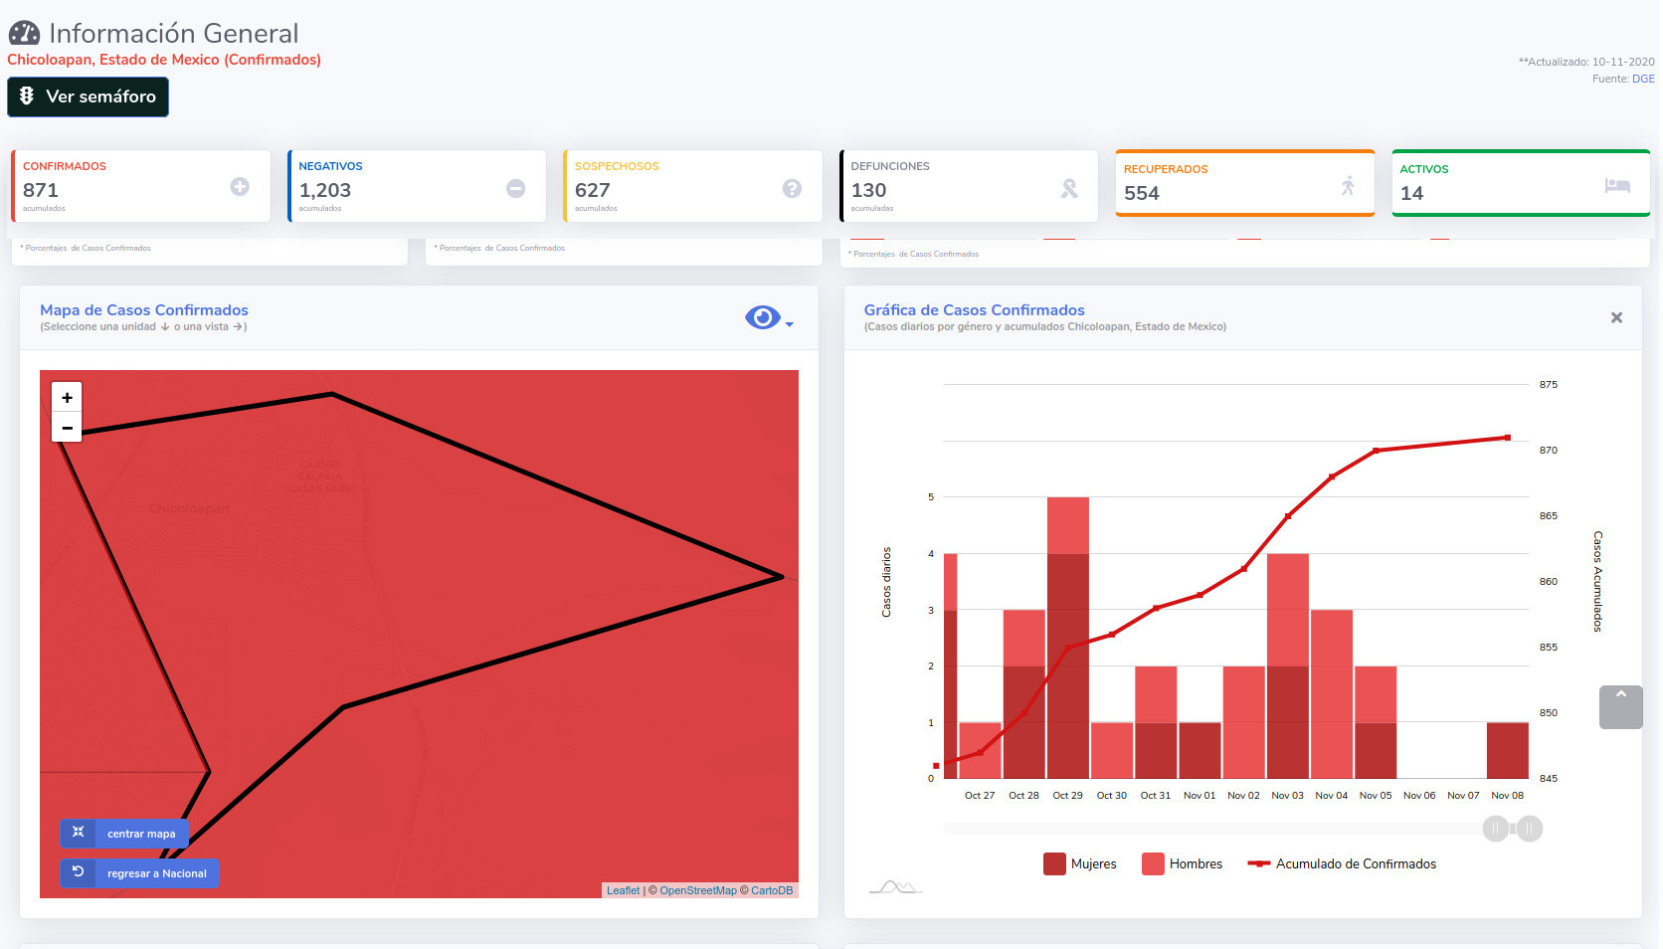Click the Oct 27 axis label
Image resolution: width=1663 pixels, height=949 pixels.
[x=980, y=796]
